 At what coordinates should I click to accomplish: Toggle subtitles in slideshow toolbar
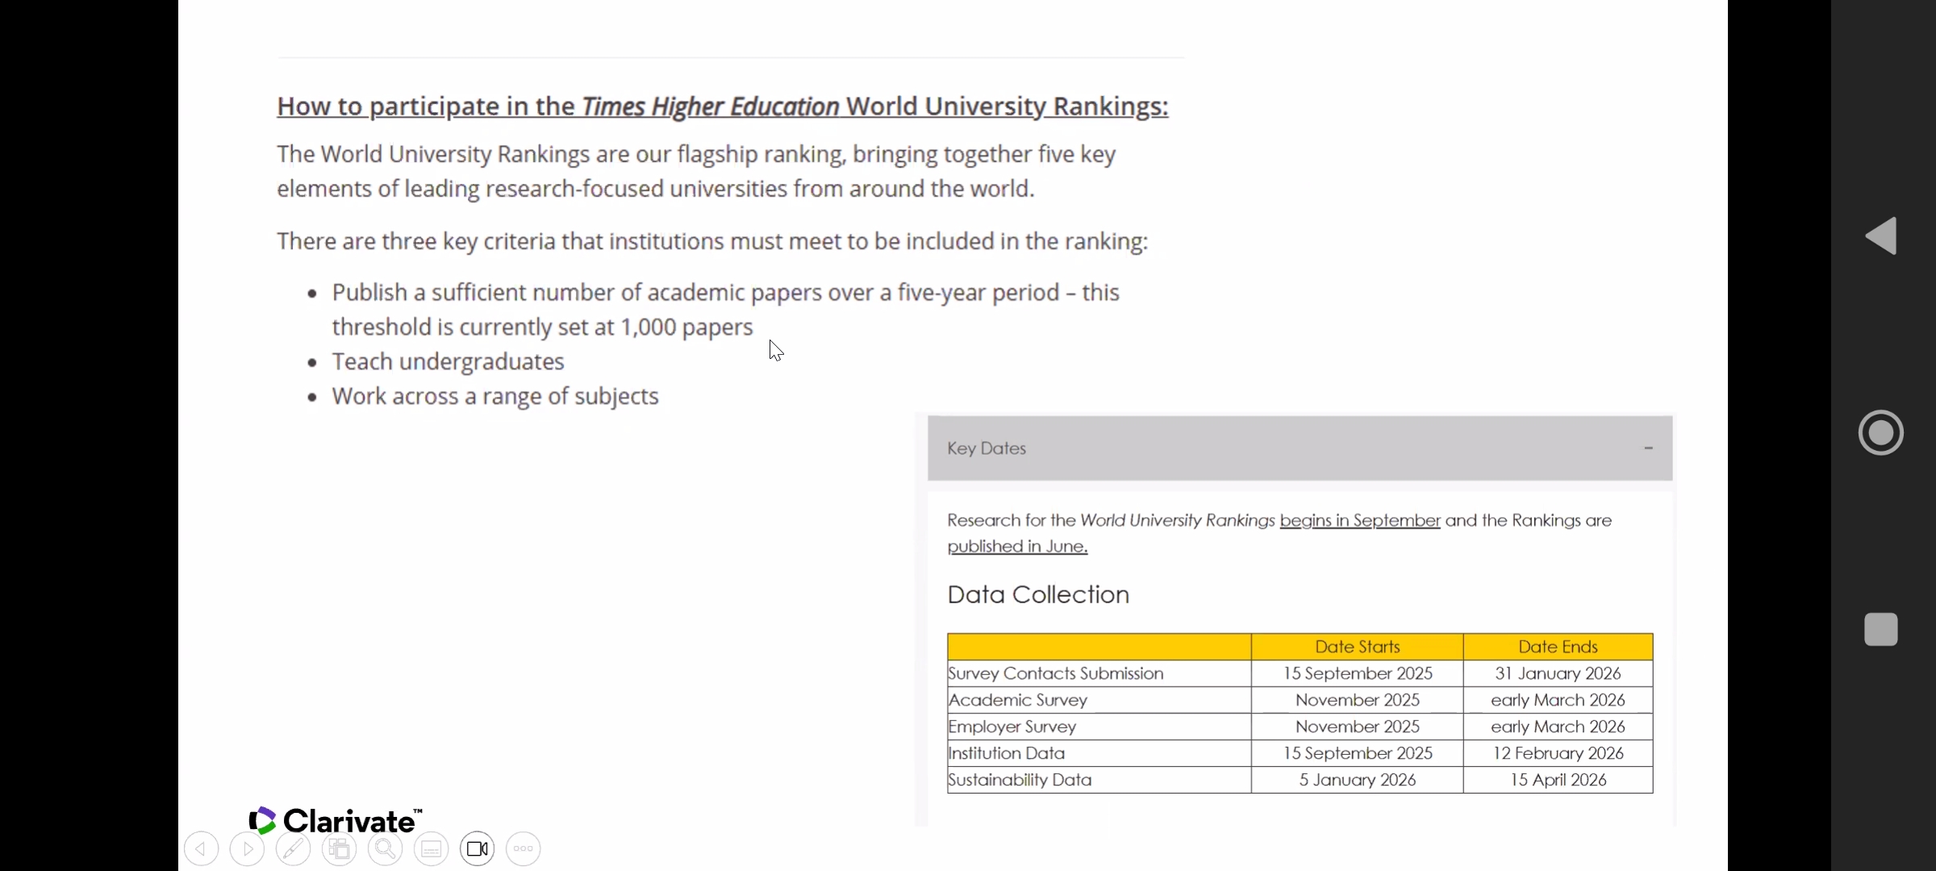click(x=432, y=848)
